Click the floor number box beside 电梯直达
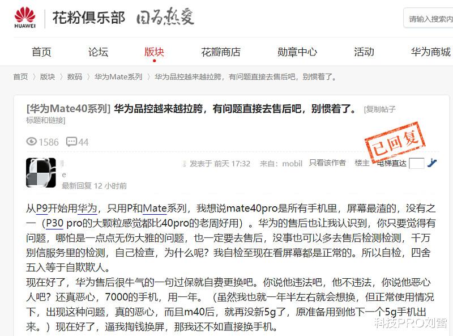 (x=416, y=162)
